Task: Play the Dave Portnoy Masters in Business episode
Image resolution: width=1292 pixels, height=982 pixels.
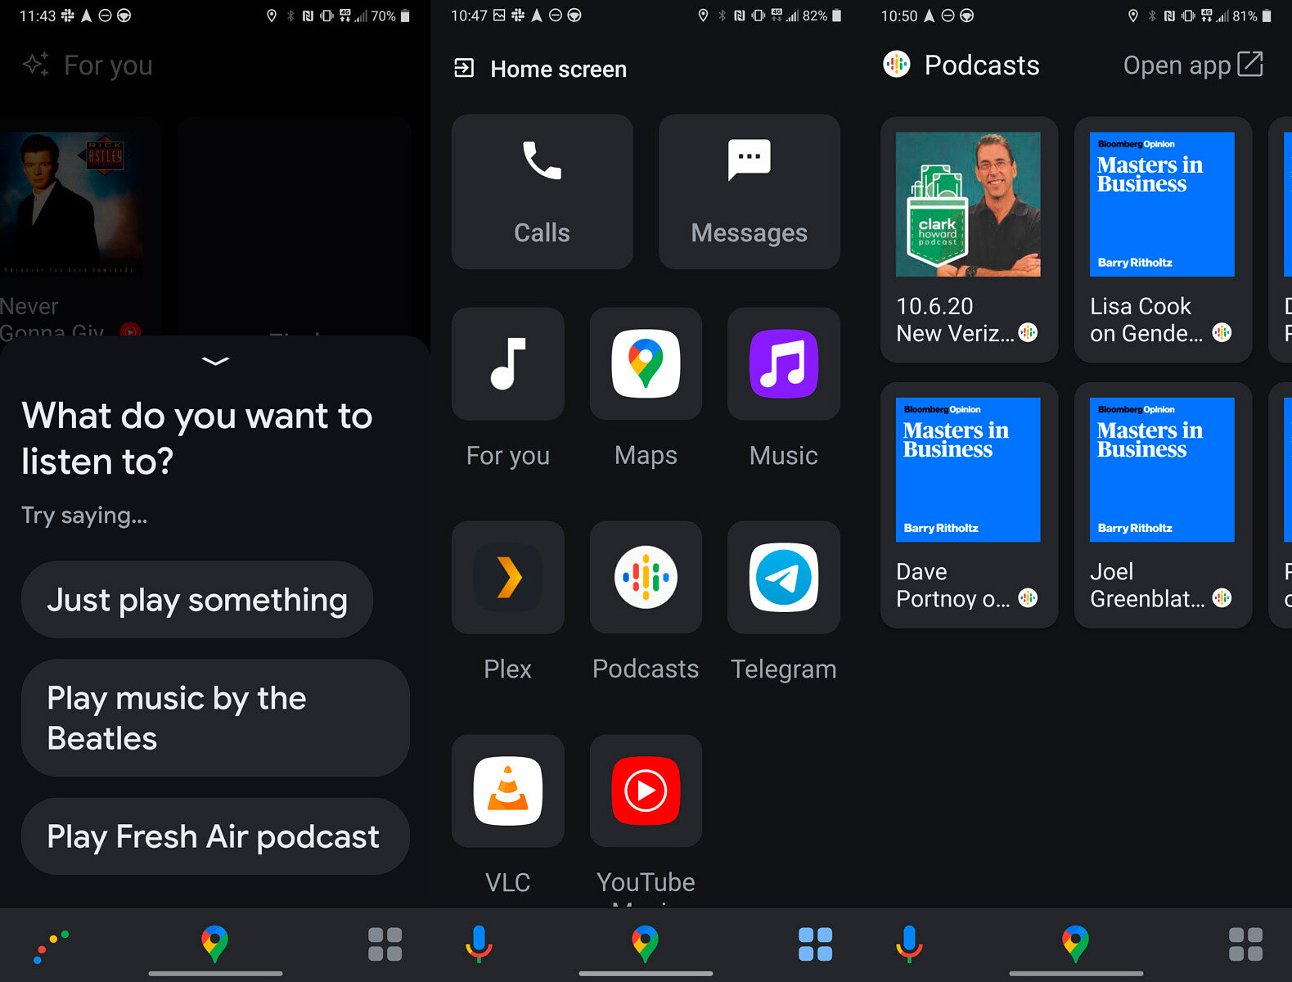Action: 969,505
